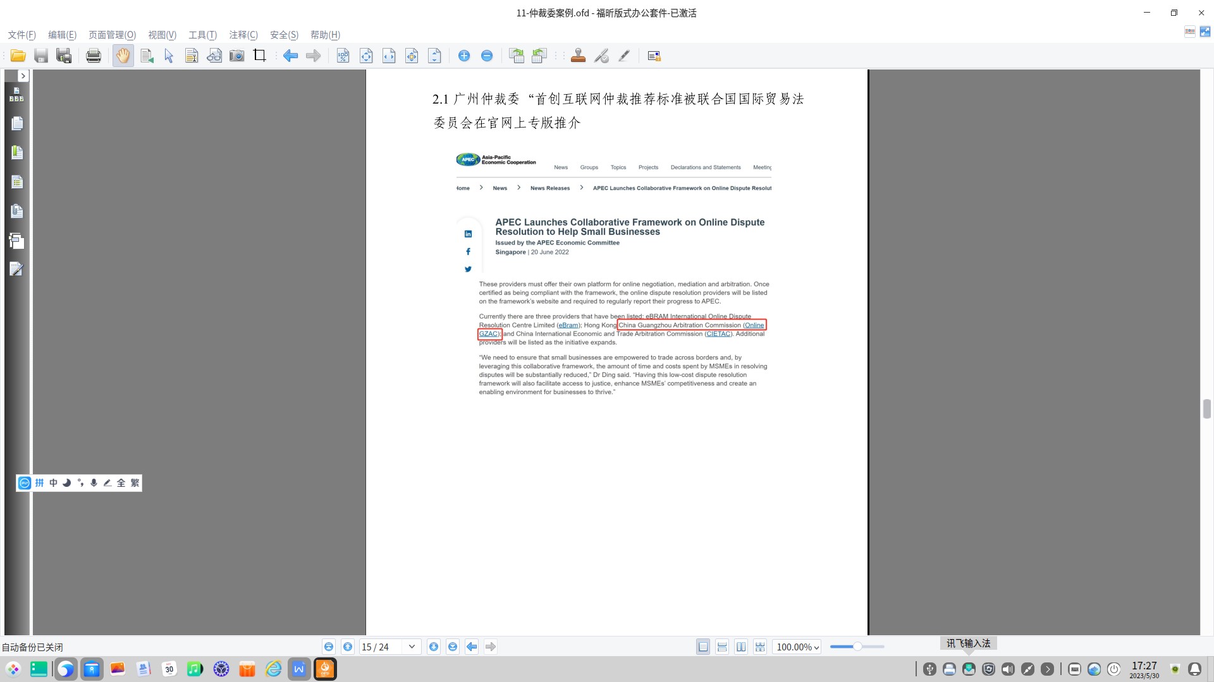
Task: Open Find with the binoculars icon
Action: (x=214, y=56)
